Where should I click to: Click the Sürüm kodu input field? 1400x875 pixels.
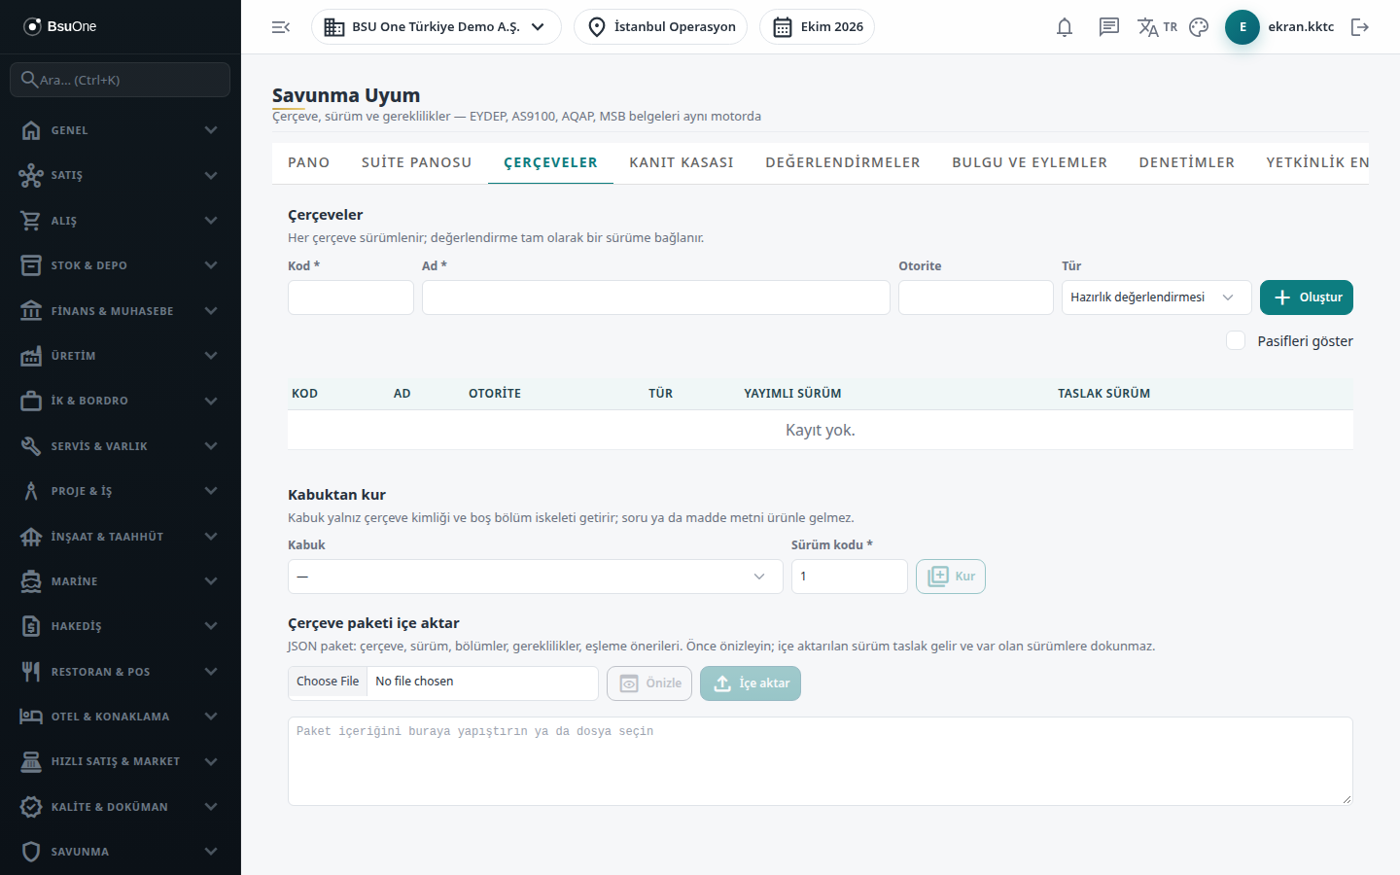point(850,577)
